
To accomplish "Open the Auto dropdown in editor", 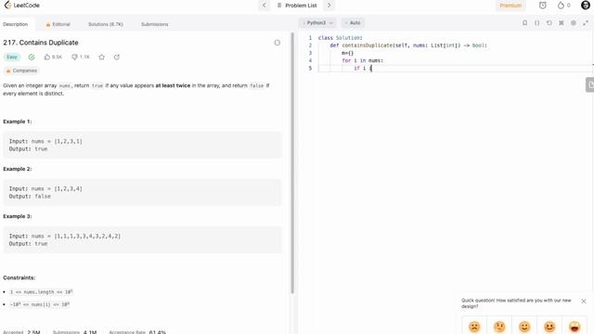I will point(353,23).
